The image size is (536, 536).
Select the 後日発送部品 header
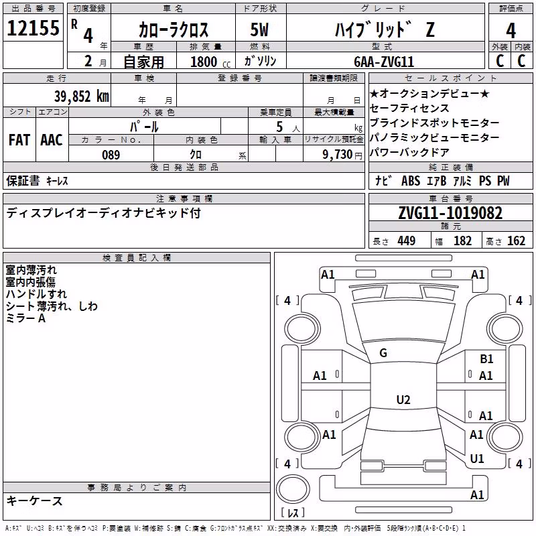point(184,167)
